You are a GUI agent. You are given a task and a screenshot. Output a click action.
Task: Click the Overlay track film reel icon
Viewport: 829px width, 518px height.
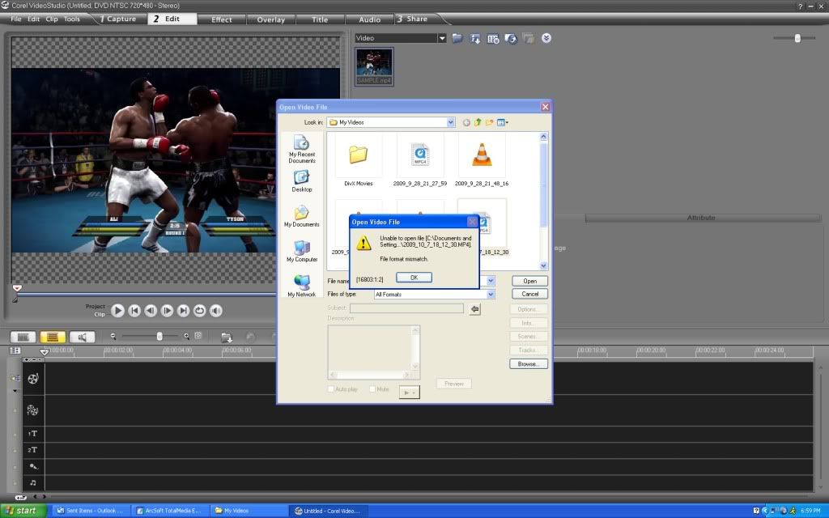coord(32,410)
